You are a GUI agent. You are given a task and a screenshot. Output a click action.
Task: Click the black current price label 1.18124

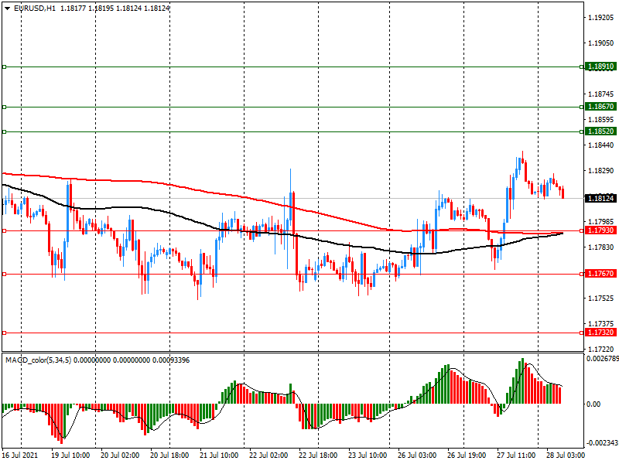(x=600, y=199)
